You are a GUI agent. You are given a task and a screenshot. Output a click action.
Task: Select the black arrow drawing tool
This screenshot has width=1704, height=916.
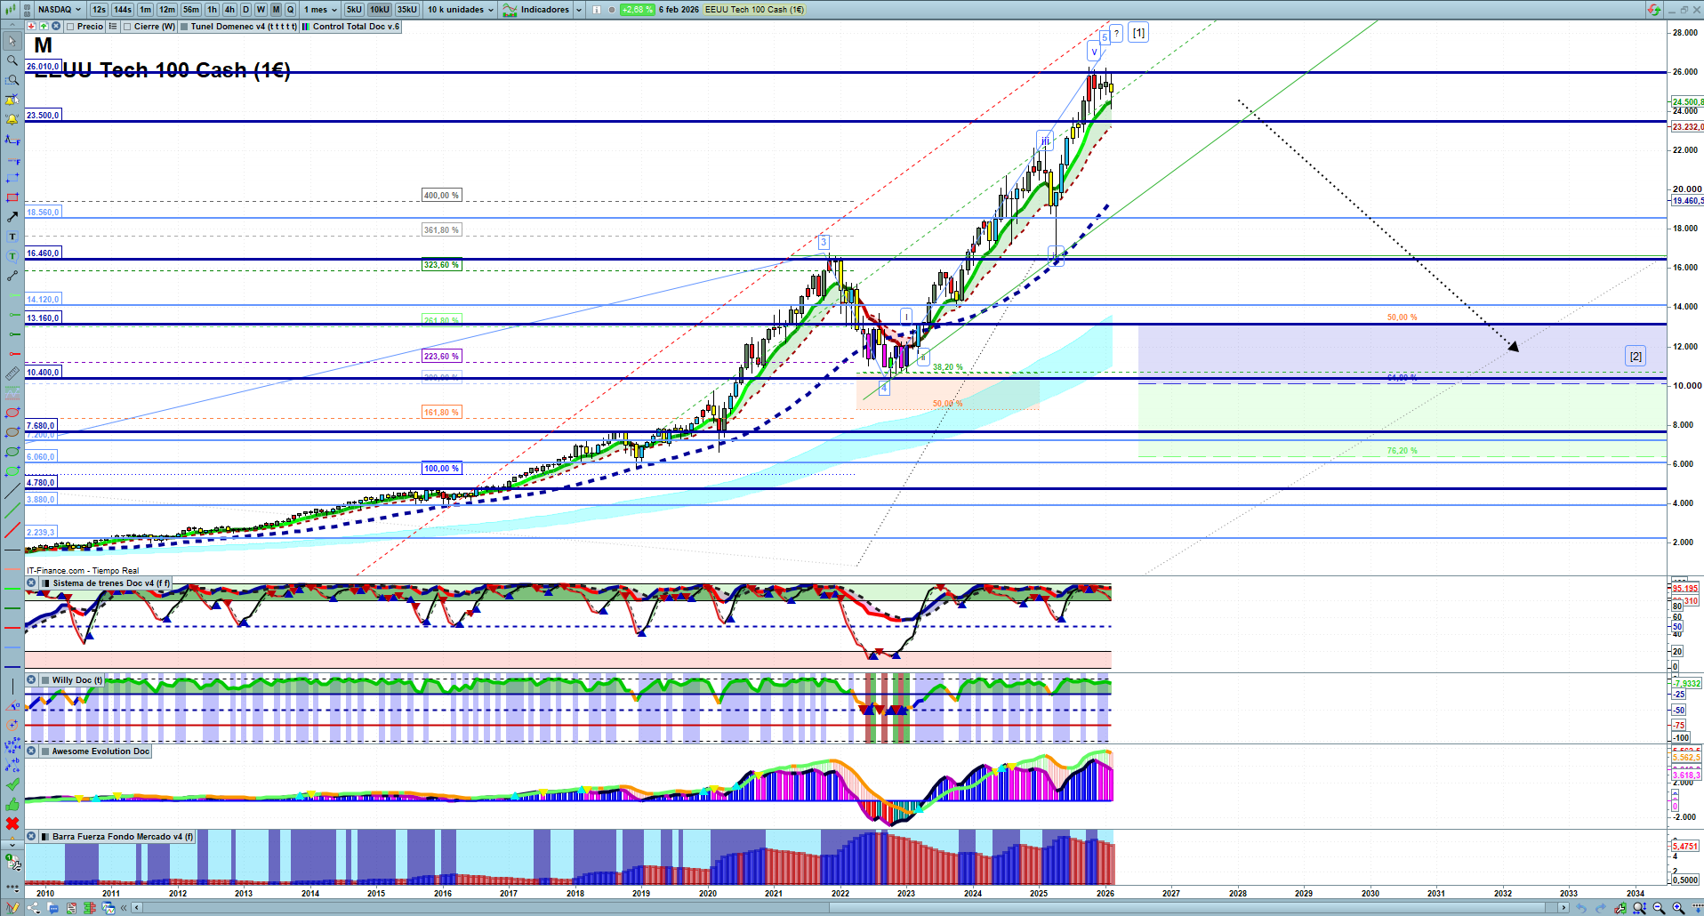12,217
